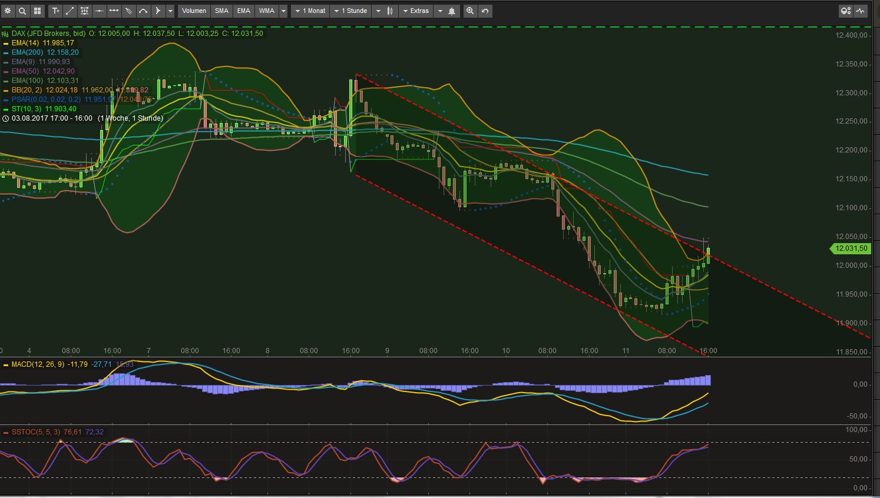Click the SMA indicator button
The height and width of the screenshot is (498, 880).
[221, 11]
